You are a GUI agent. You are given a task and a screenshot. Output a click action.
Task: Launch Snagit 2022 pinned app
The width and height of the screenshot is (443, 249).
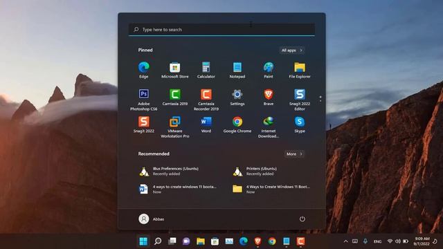[143, 124]
